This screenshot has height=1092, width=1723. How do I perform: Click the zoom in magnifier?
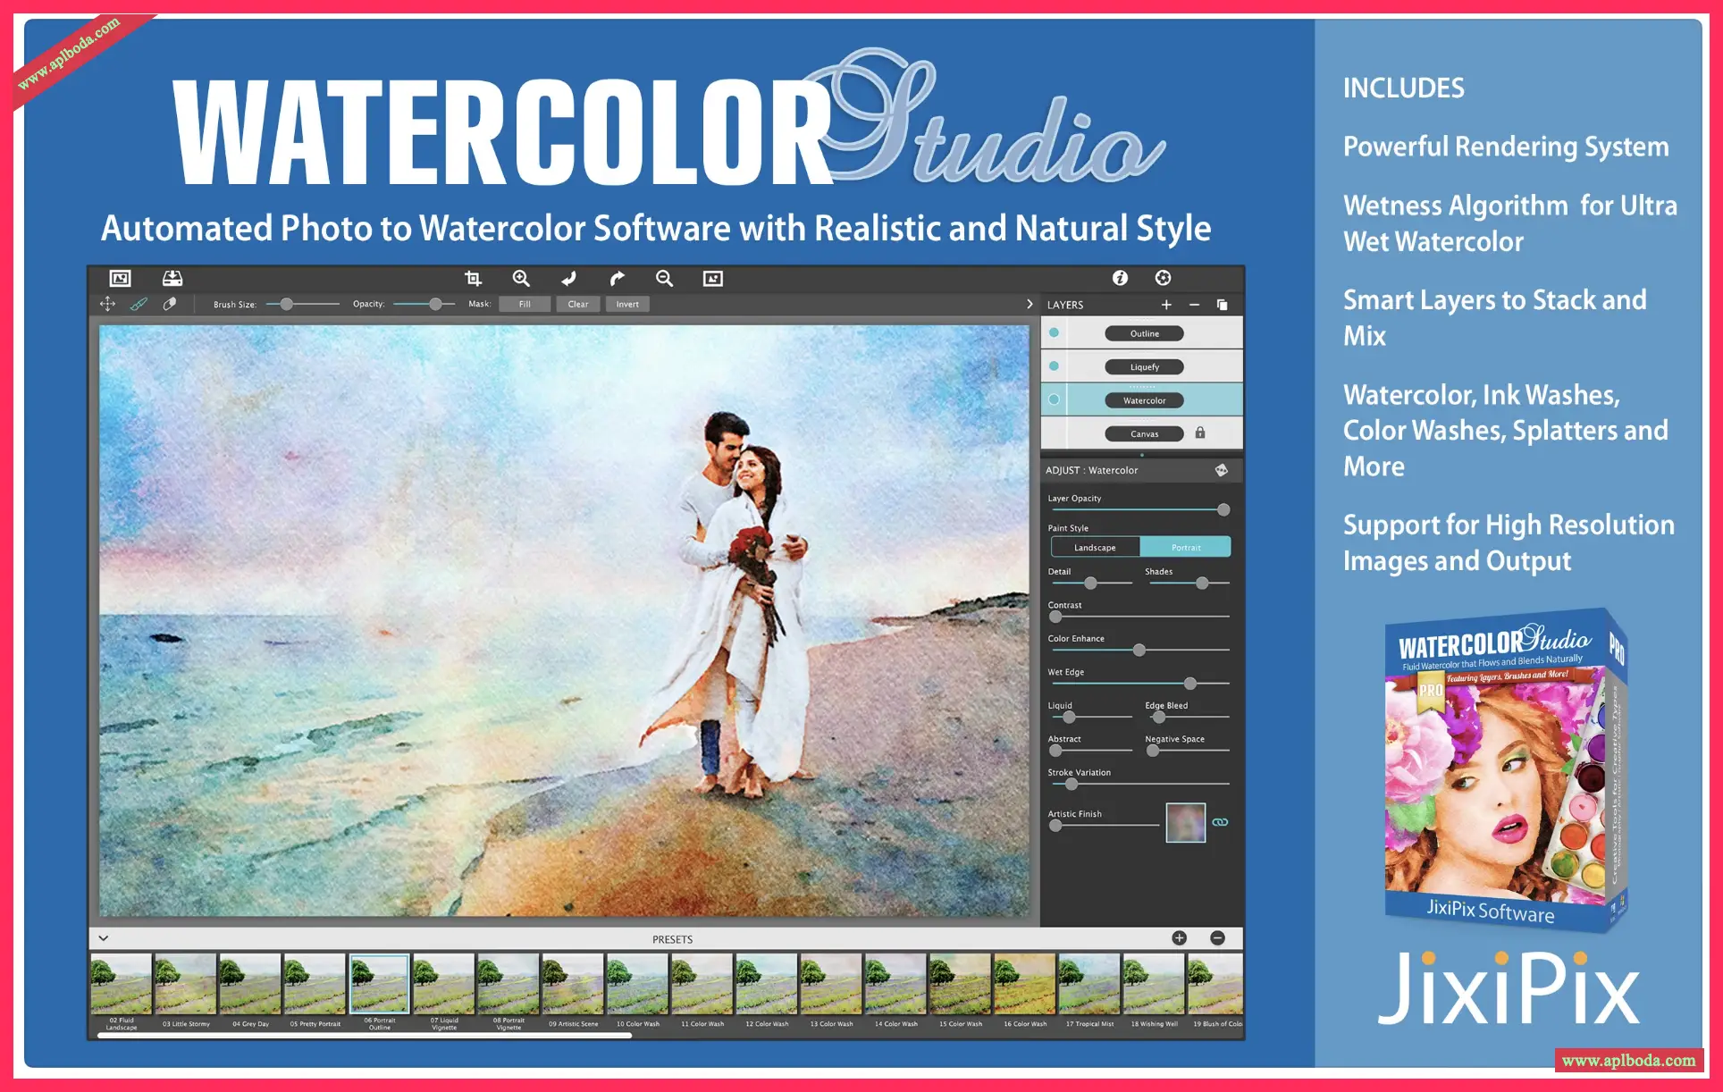521,278
